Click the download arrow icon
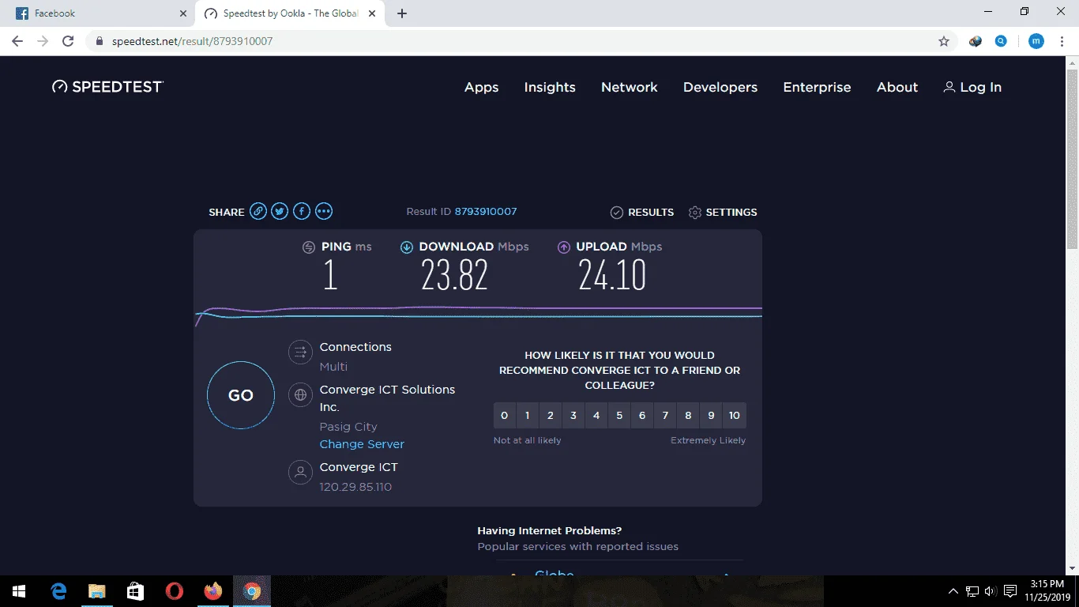The image size is (1079, 607). point(407,247)
